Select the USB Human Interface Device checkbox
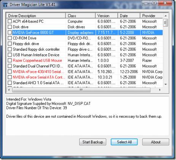 pyautogui.click(x=10, y=55)
